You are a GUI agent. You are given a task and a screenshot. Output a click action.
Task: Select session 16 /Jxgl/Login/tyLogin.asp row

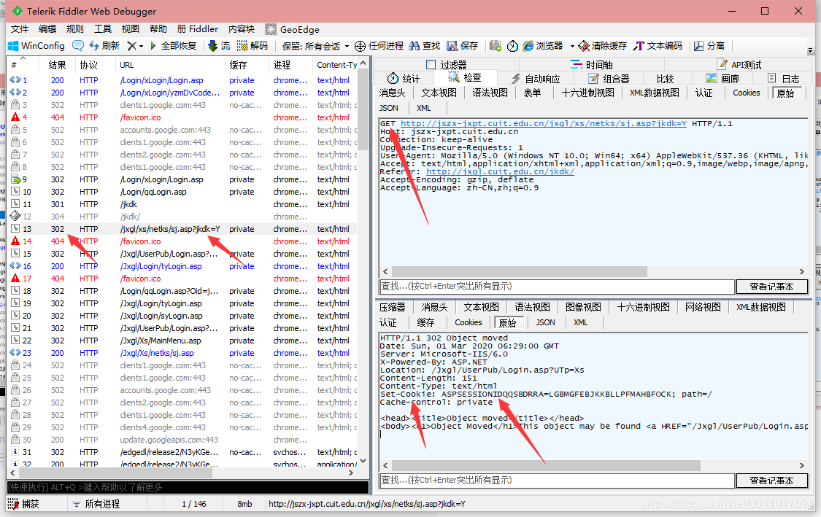pyautogui.click(x=183, y=266)
